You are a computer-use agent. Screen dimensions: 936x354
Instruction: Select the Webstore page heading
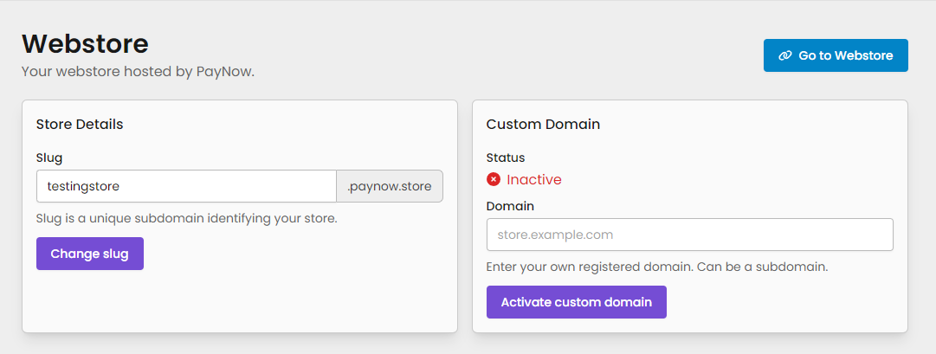pos(85,43)
